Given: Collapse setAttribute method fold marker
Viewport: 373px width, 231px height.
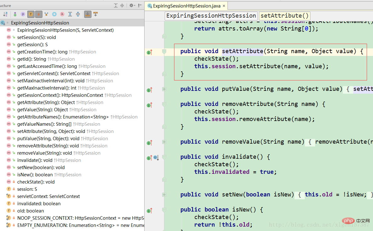Looking at the screenshot, I should [164, 52].
